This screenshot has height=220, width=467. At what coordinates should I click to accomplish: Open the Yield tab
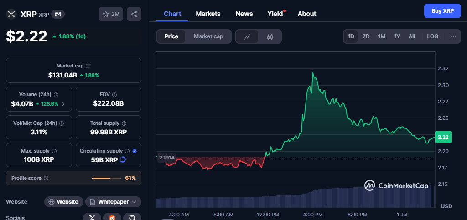point(275,14)
